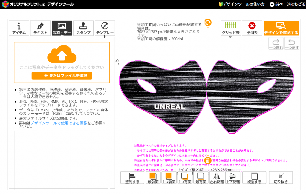Image resolution: width=306 pixels, height=194 pixels.
Task: Click またはファイルを選択 file select button
Action: 62,76
